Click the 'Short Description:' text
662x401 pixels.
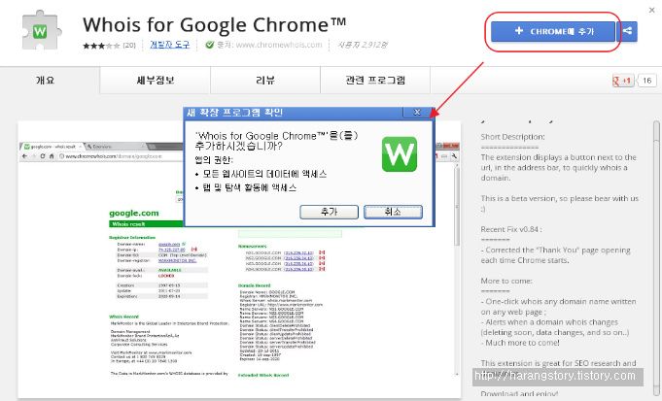(512, 137)
